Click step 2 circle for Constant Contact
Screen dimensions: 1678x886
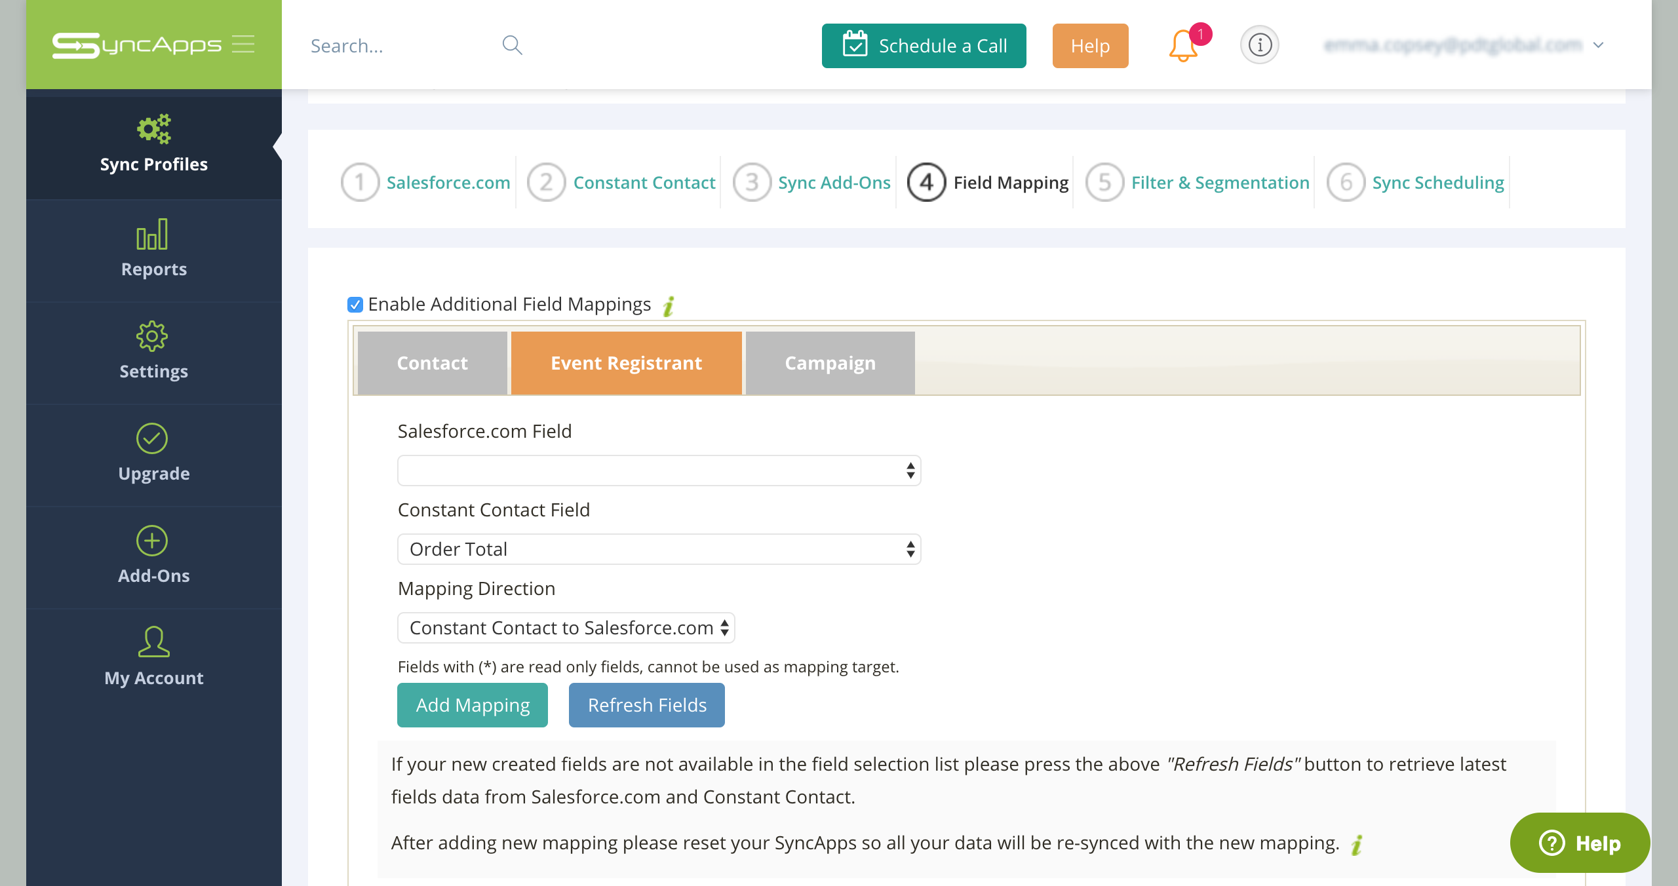[547, 182]
